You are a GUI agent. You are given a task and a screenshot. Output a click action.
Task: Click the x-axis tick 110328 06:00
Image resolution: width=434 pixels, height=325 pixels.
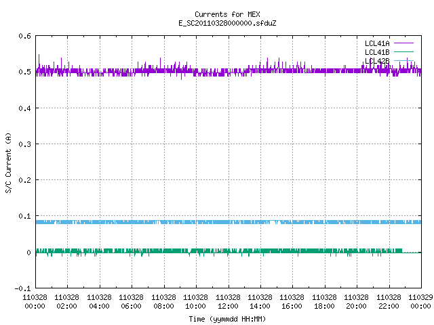click(x=132, y=301)
